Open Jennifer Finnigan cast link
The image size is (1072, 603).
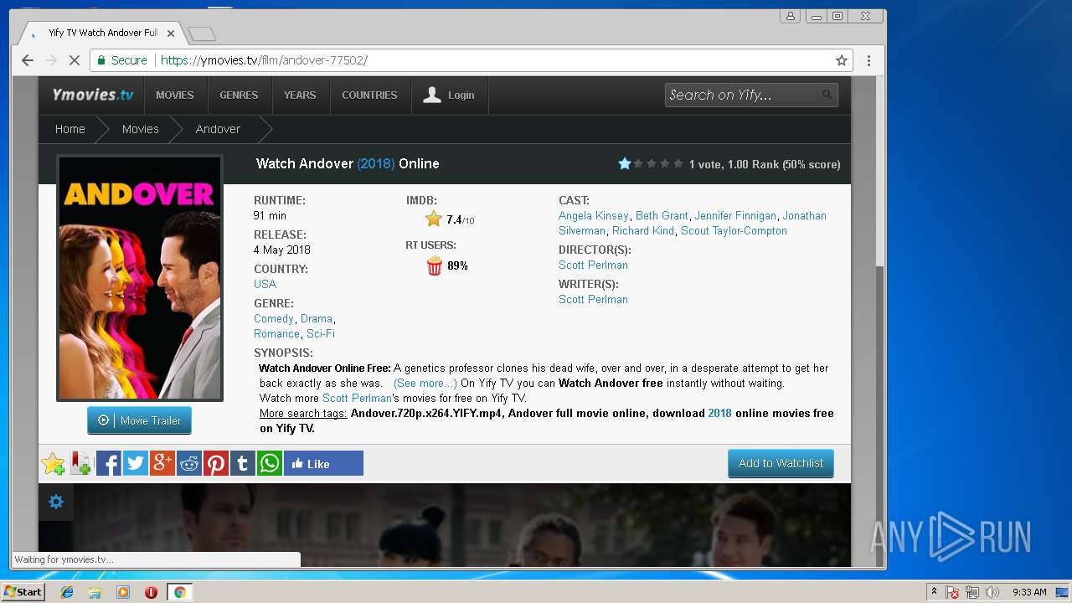[735, 215]
